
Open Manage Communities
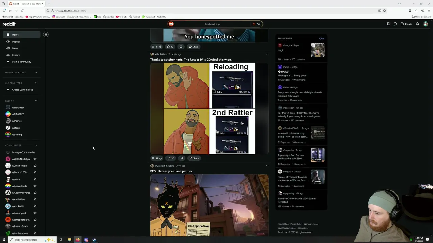point(22,152)
